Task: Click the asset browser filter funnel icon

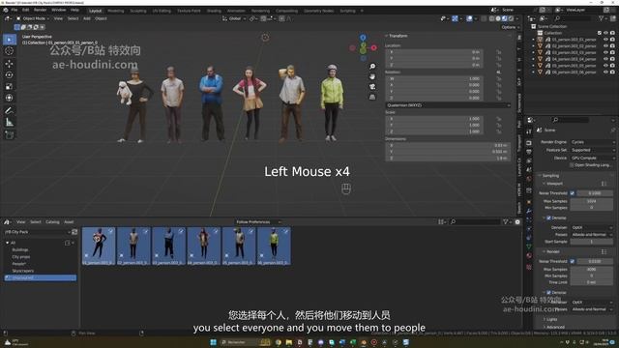Action: coord(506,222)
